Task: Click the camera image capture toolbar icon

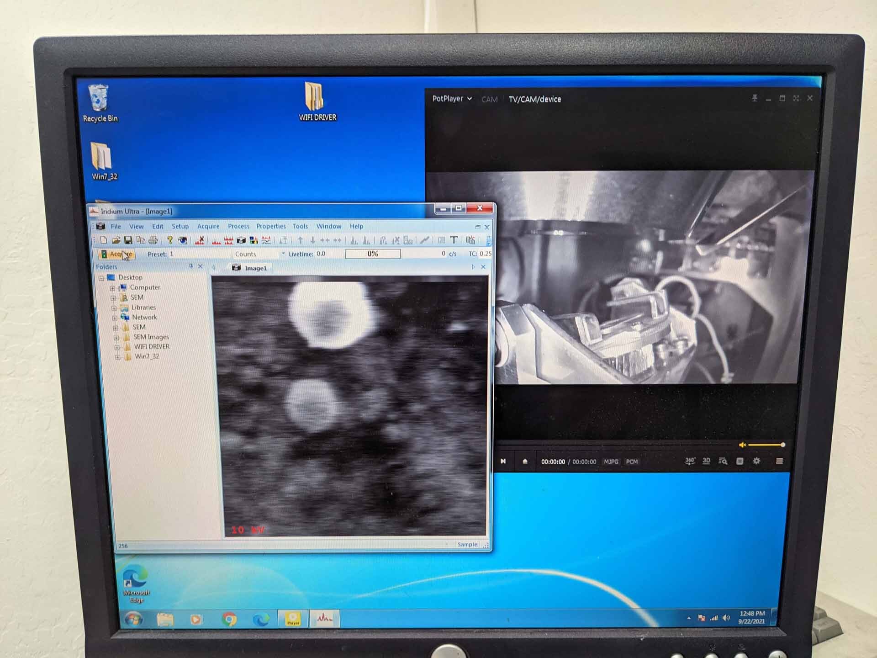Action: (x=241, y=240)
